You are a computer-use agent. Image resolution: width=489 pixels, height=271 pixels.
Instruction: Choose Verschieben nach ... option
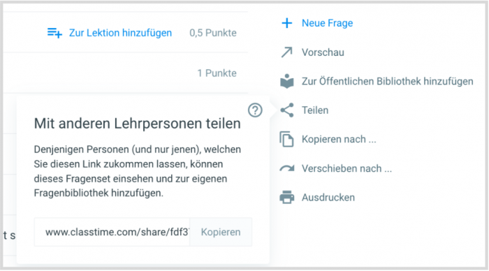pos(346,168)
